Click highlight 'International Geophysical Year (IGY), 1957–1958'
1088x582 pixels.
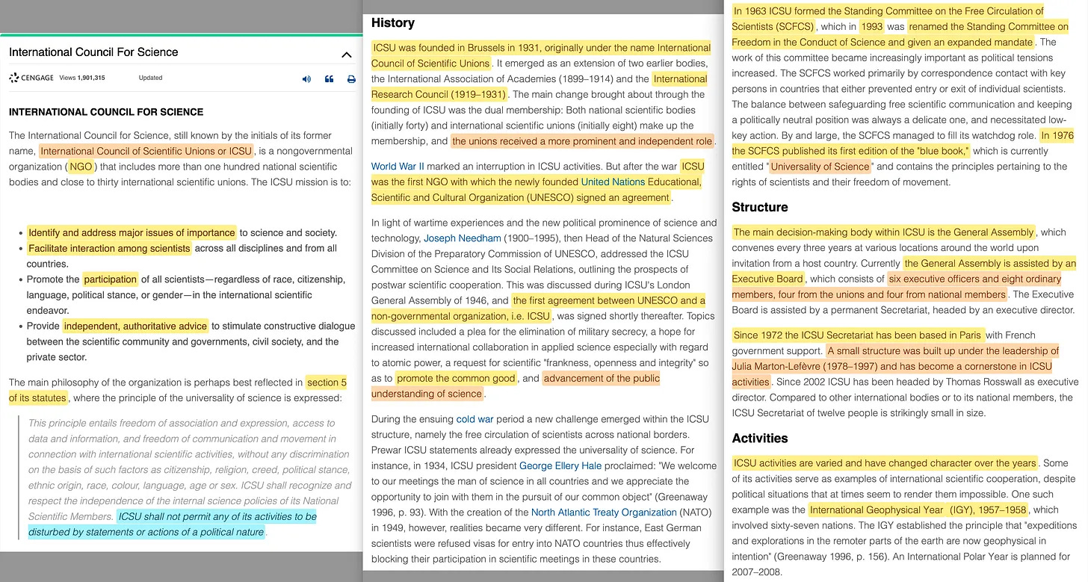point(918,510)
